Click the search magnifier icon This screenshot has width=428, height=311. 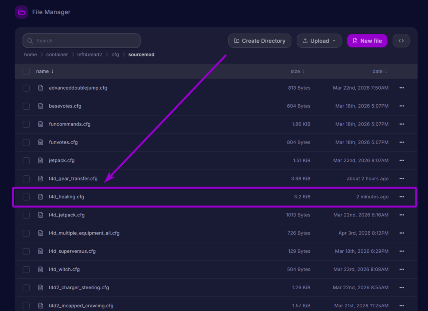click(x=30, y=41)
